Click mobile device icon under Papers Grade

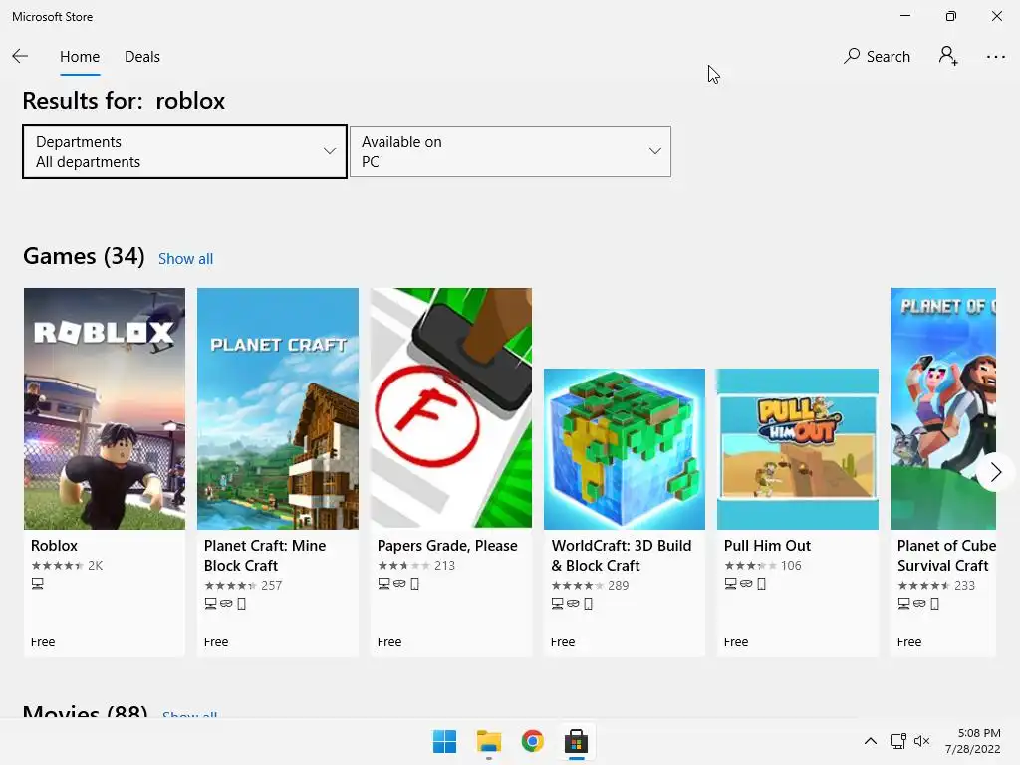pos(414,584)
